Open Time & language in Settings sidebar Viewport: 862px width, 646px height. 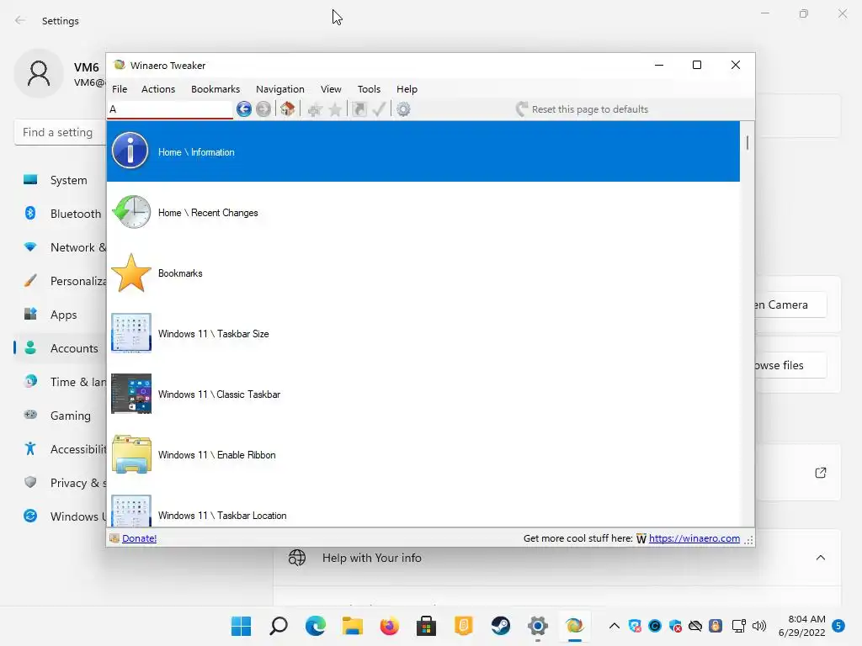[61, 382]
